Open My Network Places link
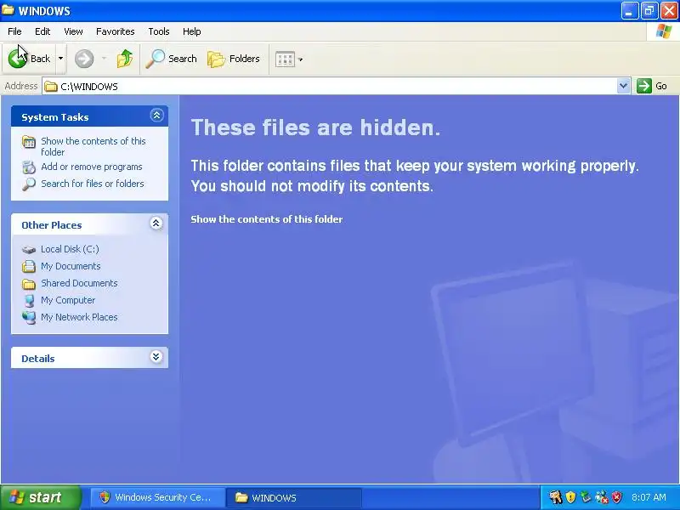Image resolution: width=680 pixels, height=510 pixels. [x=79, y=317]
